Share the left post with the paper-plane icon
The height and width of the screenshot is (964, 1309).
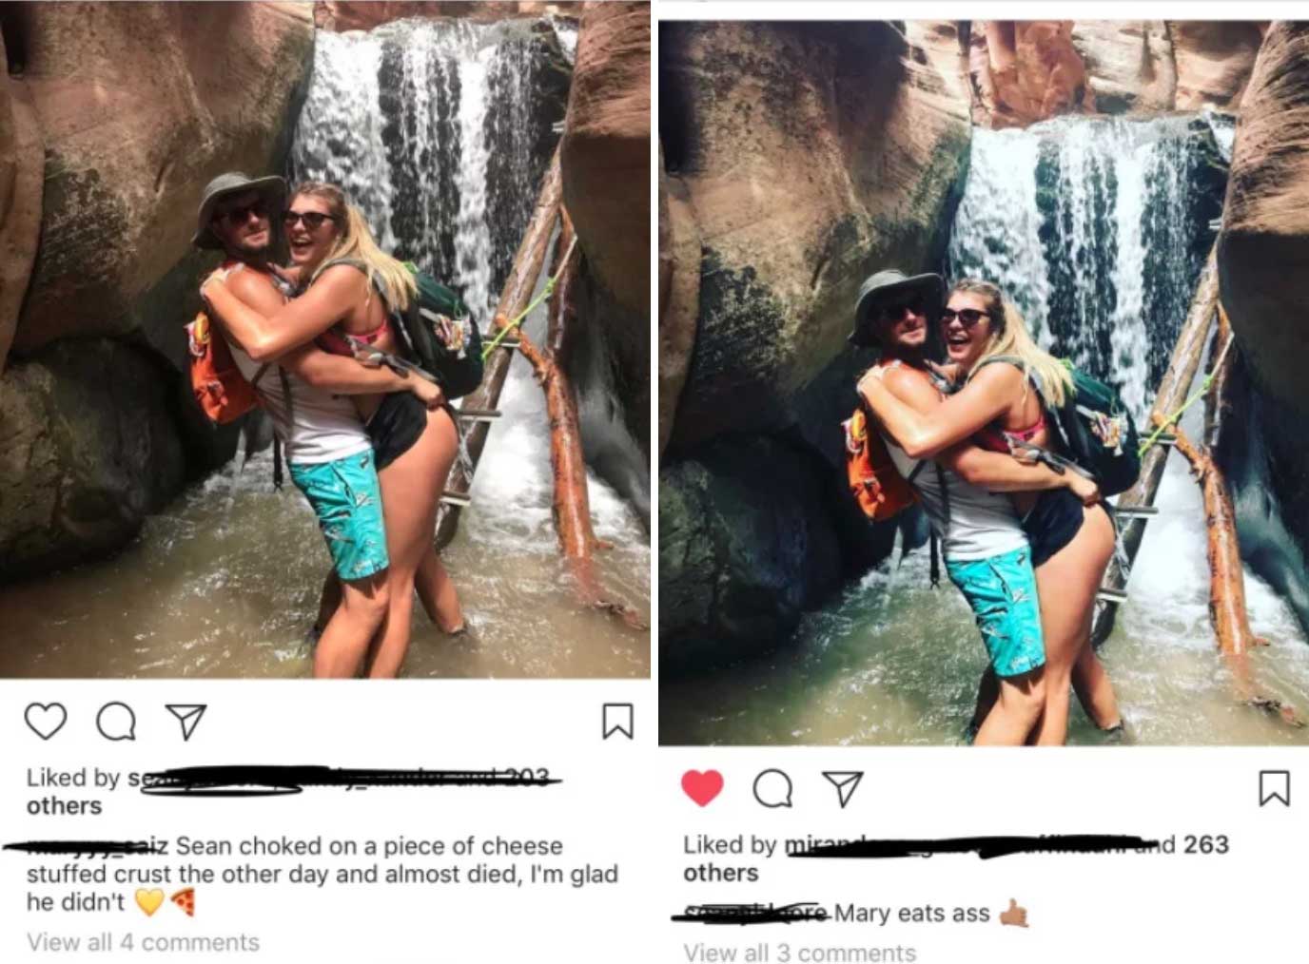[x=186, y=722]
